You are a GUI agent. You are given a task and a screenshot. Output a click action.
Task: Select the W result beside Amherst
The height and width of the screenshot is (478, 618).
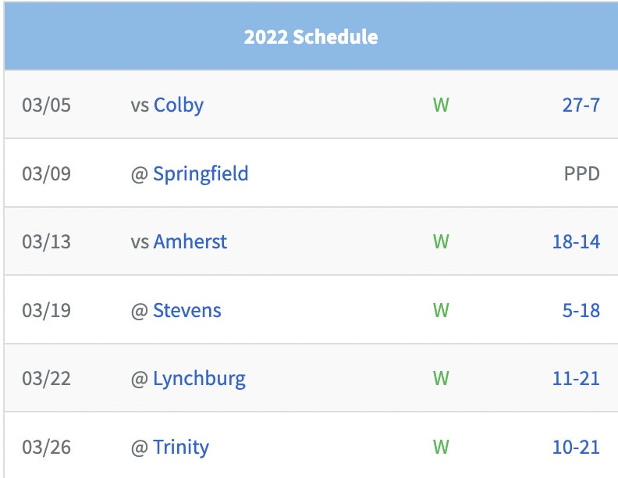coord(441,241)
